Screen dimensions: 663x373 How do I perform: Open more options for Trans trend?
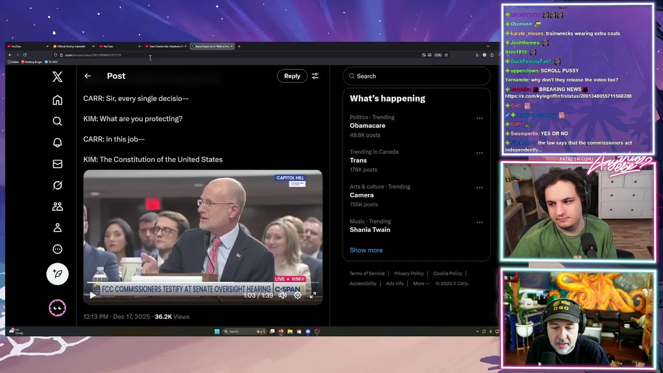tap(480, 153)
